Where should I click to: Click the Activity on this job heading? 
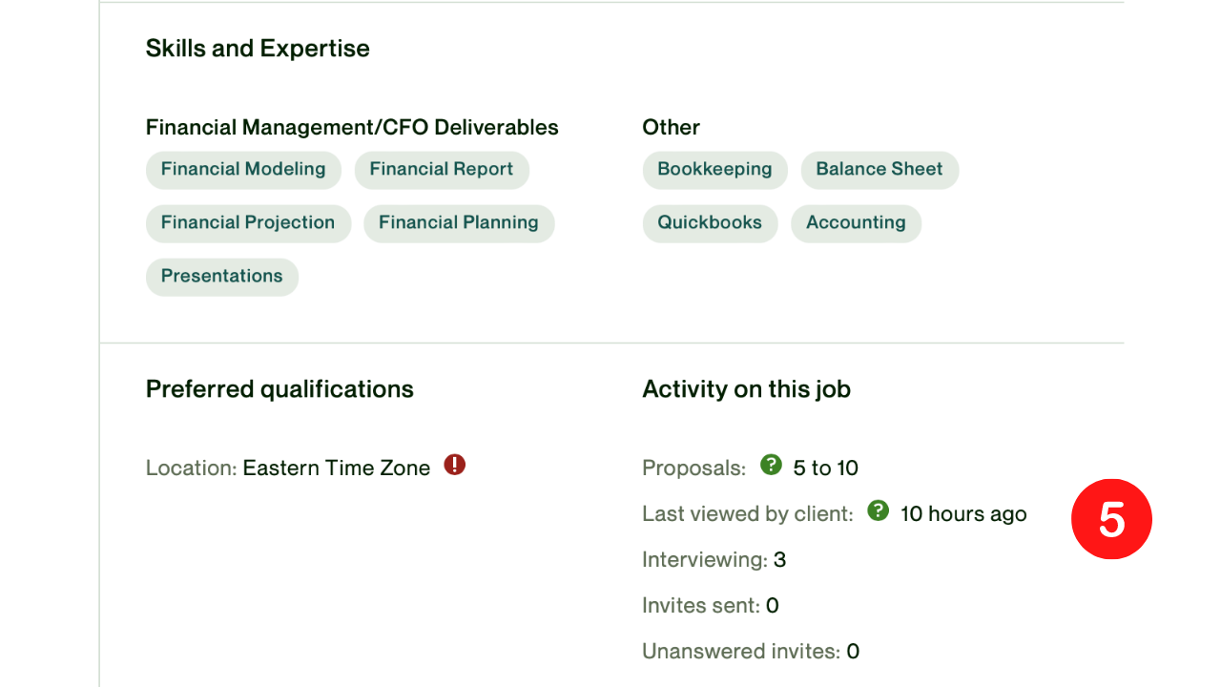point(746,389)
